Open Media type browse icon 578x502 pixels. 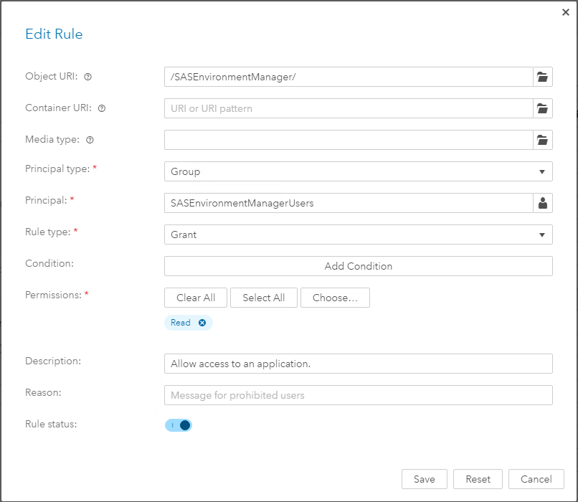543,140
